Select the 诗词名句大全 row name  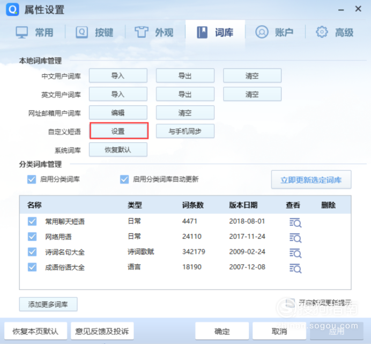tap(65, 252)
